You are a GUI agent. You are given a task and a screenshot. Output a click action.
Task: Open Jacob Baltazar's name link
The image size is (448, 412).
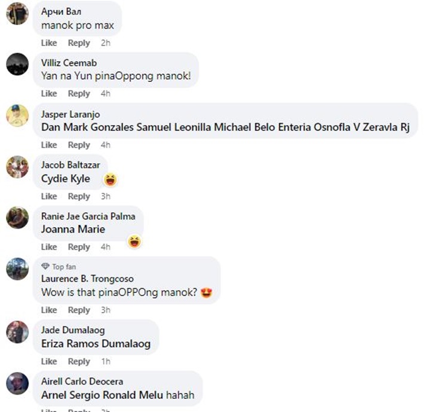[x=70, y=165]
